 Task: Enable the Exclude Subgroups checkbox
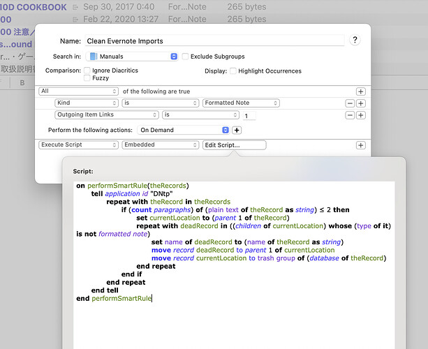[x=186, y=57]
